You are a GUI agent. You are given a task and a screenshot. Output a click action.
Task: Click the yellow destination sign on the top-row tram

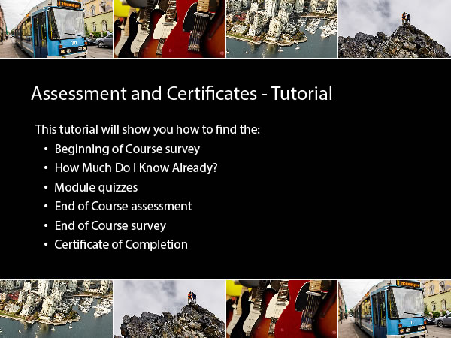[70, 4]
